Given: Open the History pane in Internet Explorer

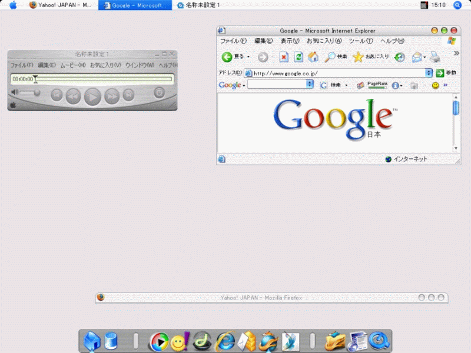Looking at the screenshot, I should [x=400, y=56].
